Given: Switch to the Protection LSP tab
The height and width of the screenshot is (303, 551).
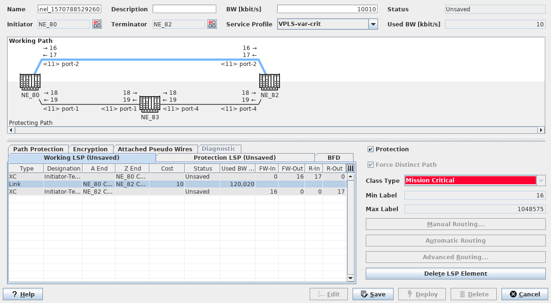Looking at the screenshot, I should coord(234,158).
